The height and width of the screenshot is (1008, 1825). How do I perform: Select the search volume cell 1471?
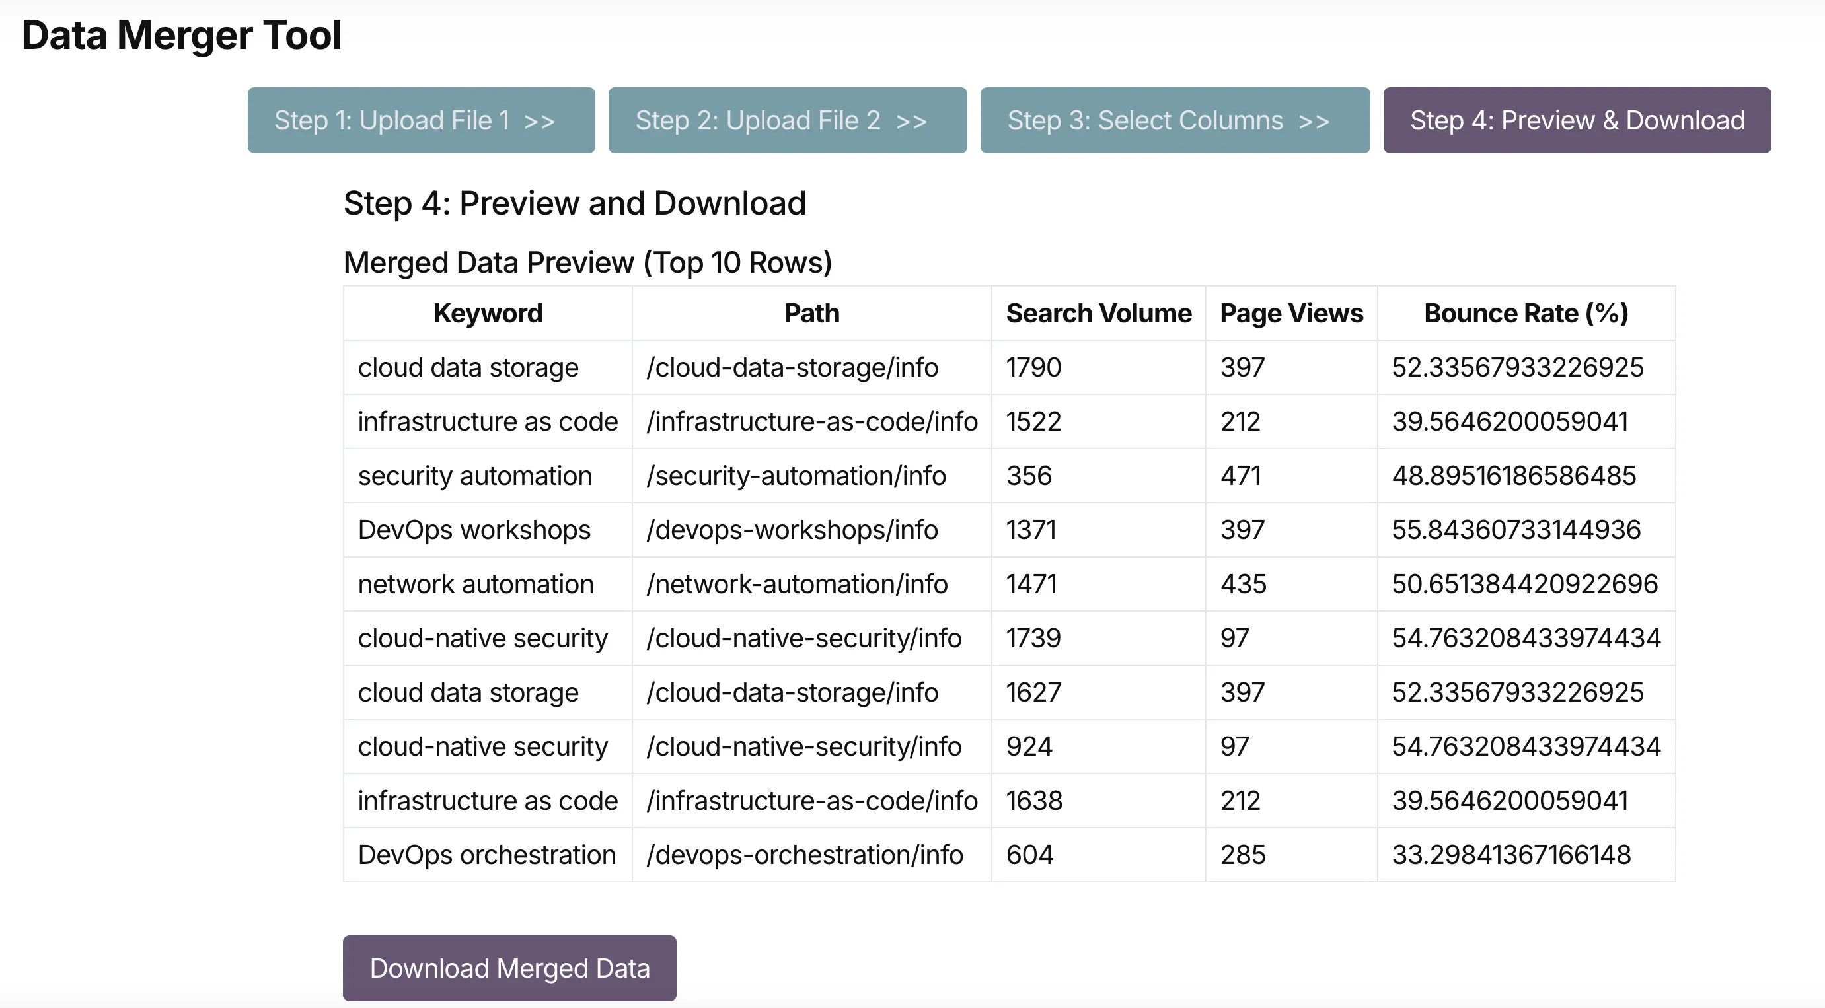[x=1099, y=585]
